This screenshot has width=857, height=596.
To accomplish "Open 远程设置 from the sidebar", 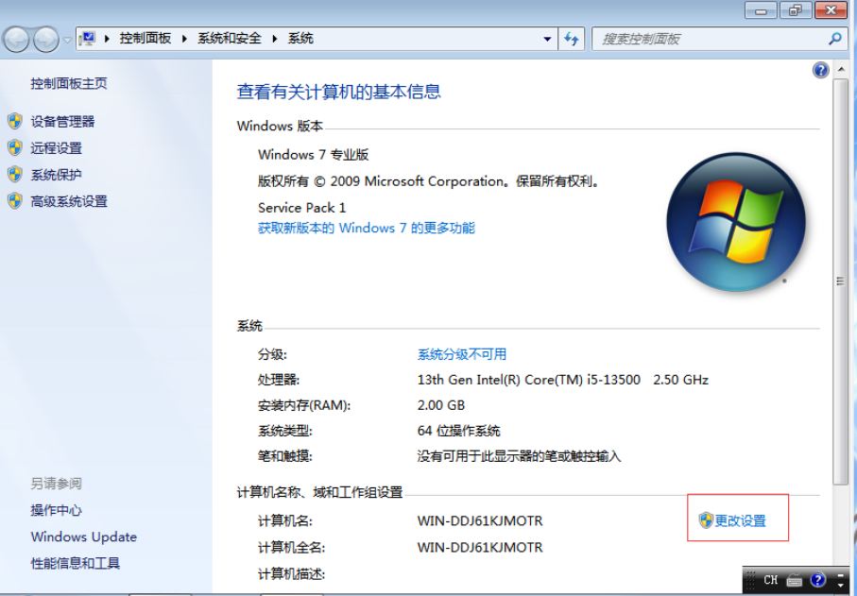I will 57,148.
